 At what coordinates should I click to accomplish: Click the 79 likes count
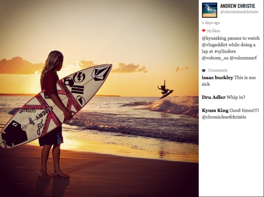click(x=213, y=31)
